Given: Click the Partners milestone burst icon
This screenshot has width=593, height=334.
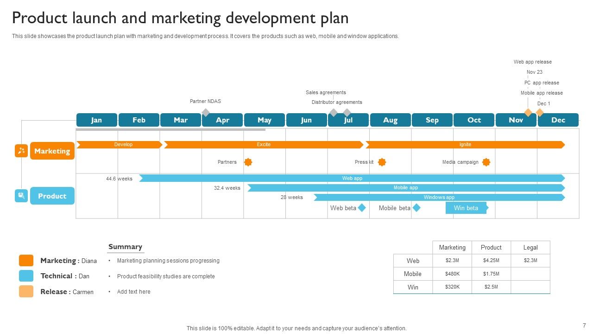Looking at the screenshot, I should (x=248, y=162).
